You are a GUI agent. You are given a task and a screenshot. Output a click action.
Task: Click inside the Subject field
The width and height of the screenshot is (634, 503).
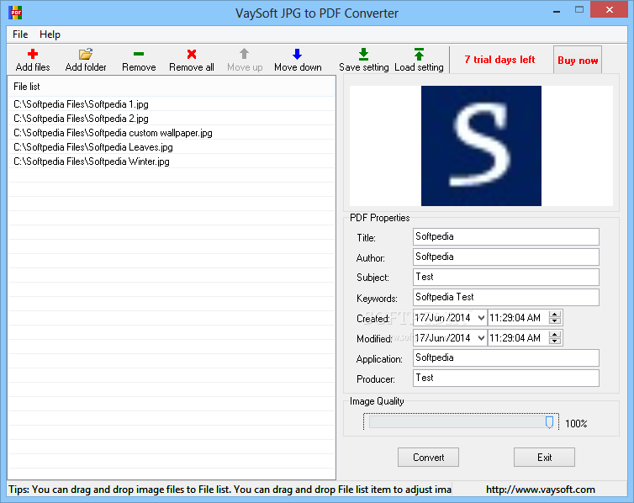[506, 277]
